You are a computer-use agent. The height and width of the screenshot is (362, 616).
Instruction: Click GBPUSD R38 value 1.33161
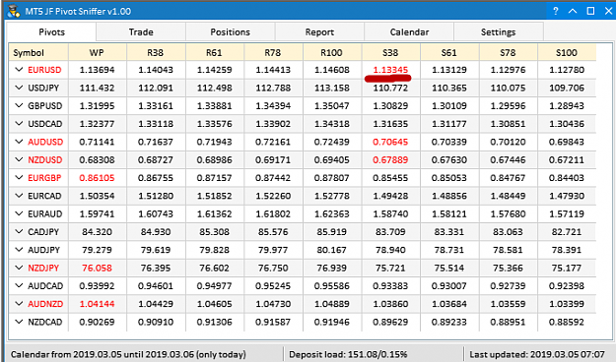click(156, 106)
